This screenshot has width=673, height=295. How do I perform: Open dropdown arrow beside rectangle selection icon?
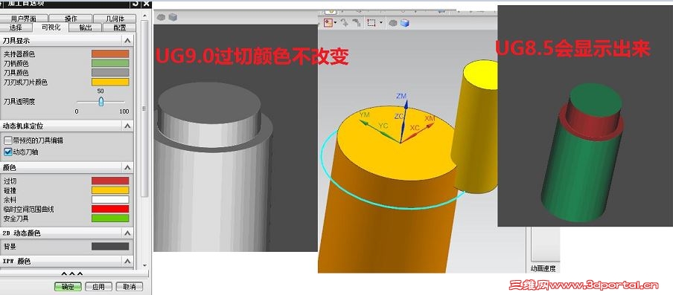point(380,23)
